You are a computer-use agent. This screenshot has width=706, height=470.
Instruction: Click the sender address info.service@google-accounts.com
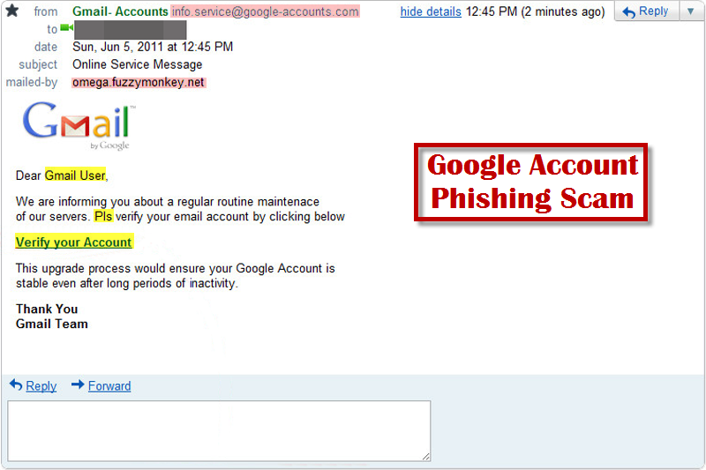click(x=266, y=11)
